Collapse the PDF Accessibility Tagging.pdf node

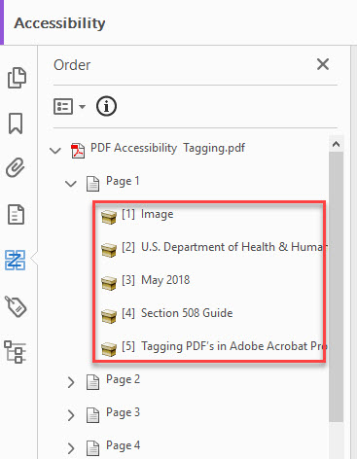pyautogui.click(x=55, y=151)
